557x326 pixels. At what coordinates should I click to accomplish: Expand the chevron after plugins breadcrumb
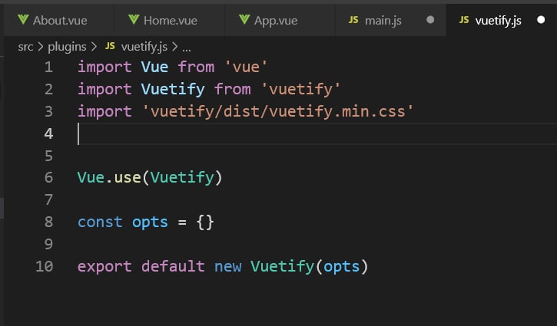[x=94, y=47]
